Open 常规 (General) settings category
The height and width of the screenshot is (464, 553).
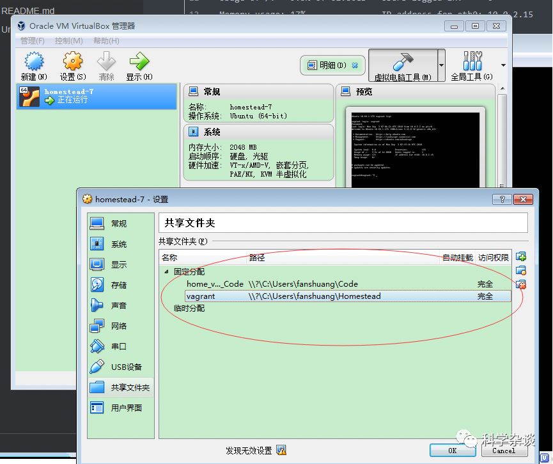[x=120, y=223]
